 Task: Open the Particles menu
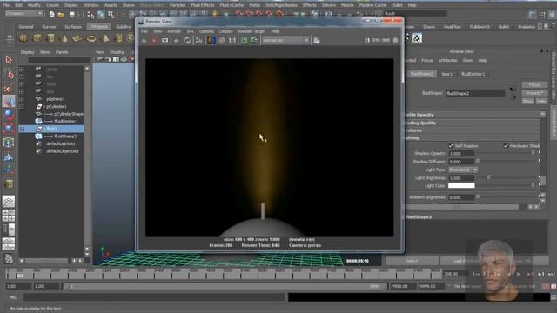(178, 5)
